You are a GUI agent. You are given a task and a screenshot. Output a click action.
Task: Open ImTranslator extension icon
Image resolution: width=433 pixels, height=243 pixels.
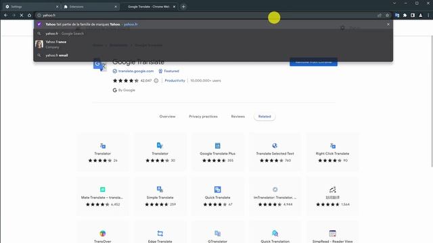(x=275, y=189)
